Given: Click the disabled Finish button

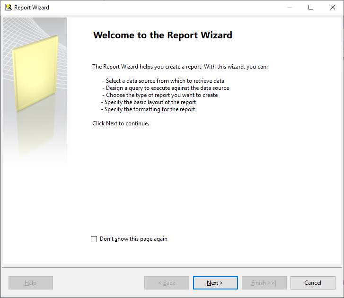Looking at the screenshot, I should [x=264, y=283].
